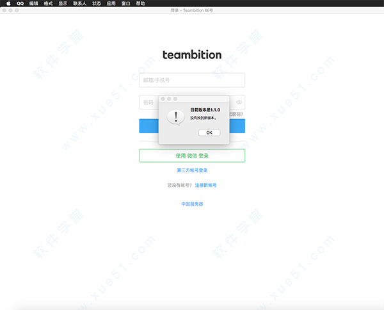
Task: Click the text 目前版本是1.1.0
Action: tap(205, 110)
